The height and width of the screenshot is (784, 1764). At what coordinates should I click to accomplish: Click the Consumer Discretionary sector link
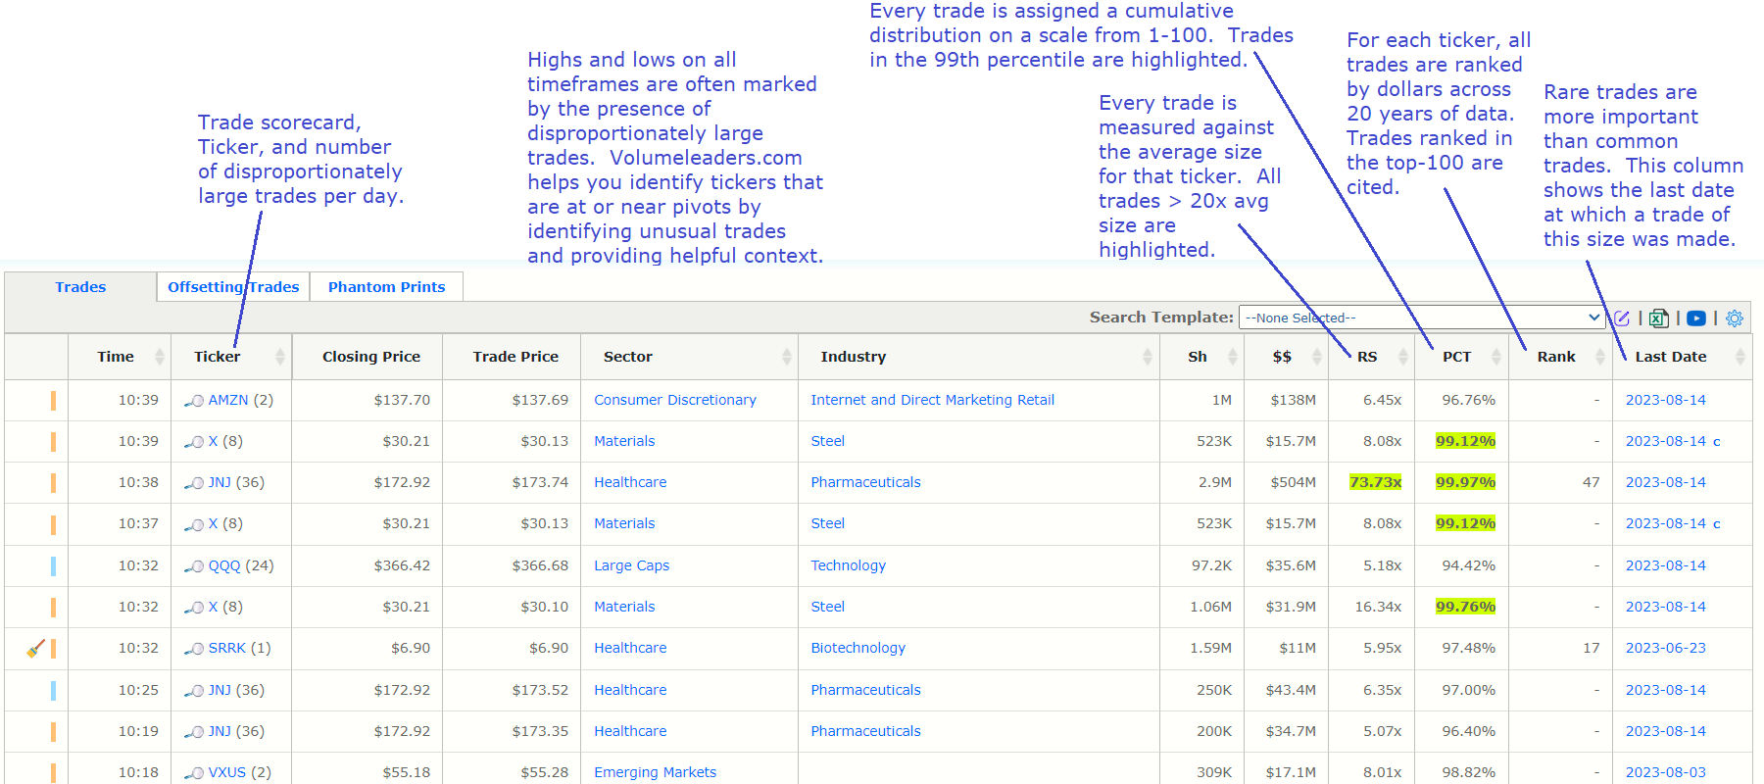(x=675, y=400)
